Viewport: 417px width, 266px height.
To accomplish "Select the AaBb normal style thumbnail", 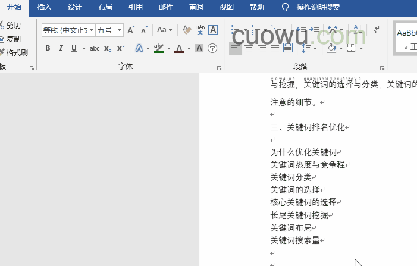I will [x=406, y=39].
